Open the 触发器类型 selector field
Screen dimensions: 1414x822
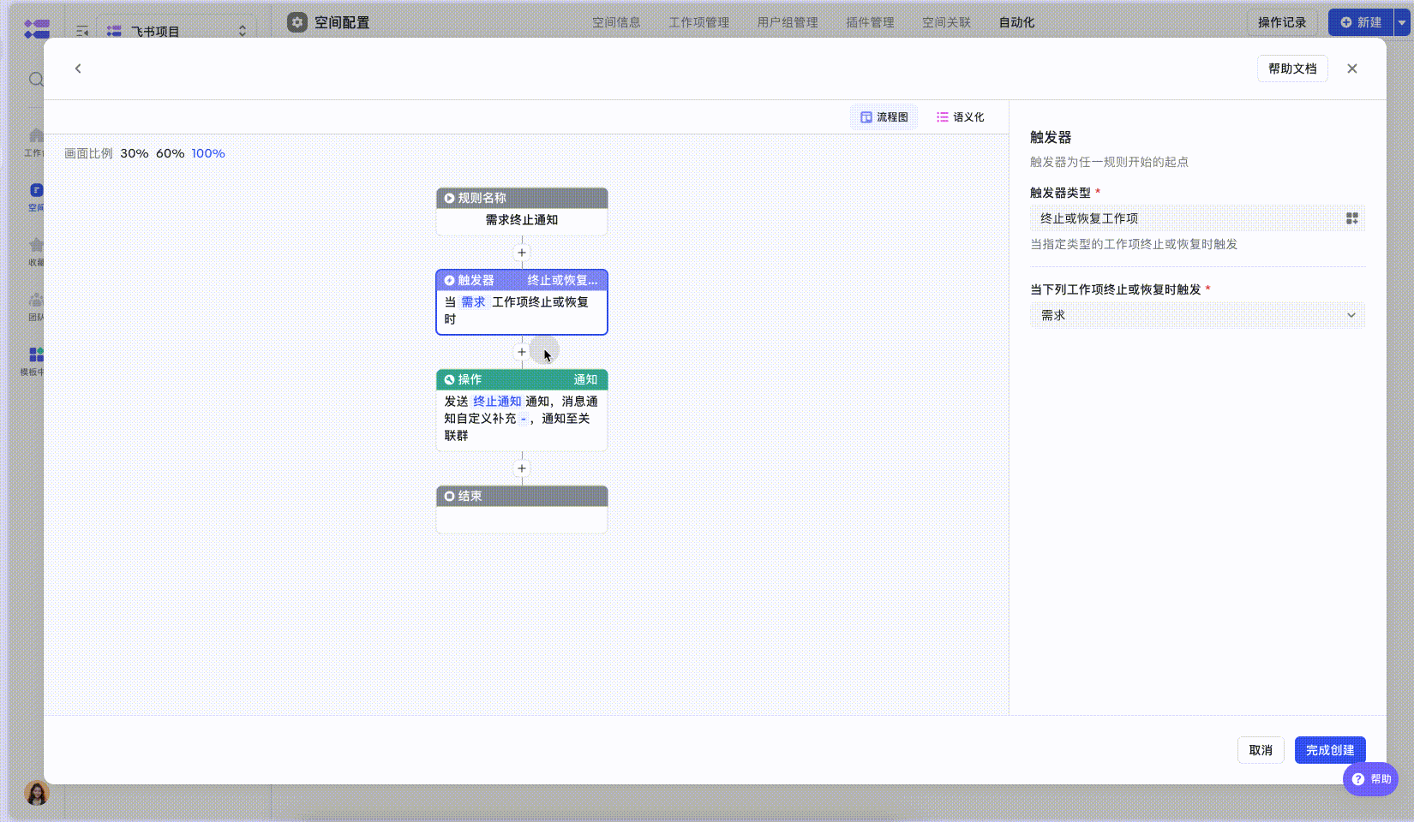[x=1197, y=218]
